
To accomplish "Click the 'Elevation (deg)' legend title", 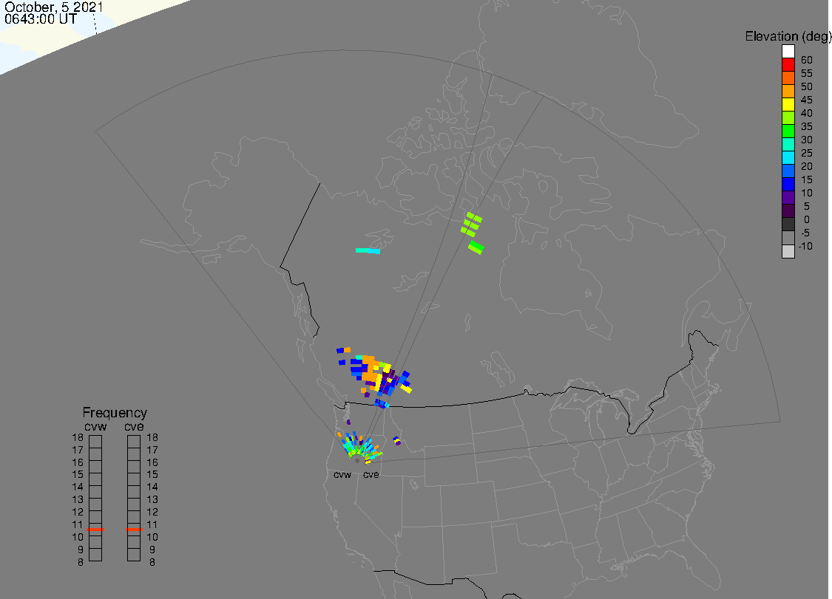I will click(788, 37).
